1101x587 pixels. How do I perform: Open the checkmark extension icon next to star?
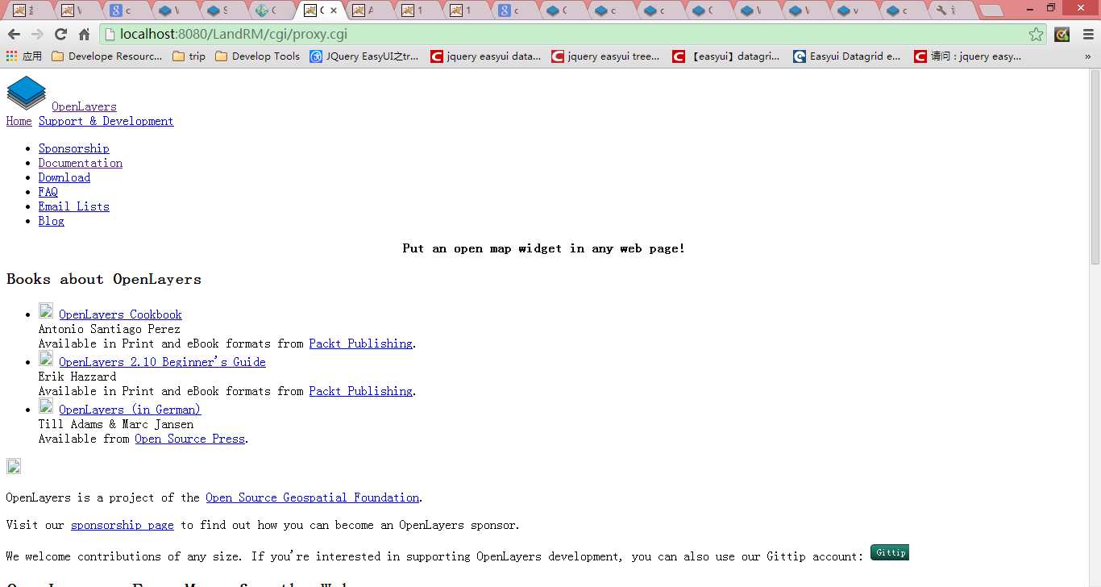[1062, 35]
